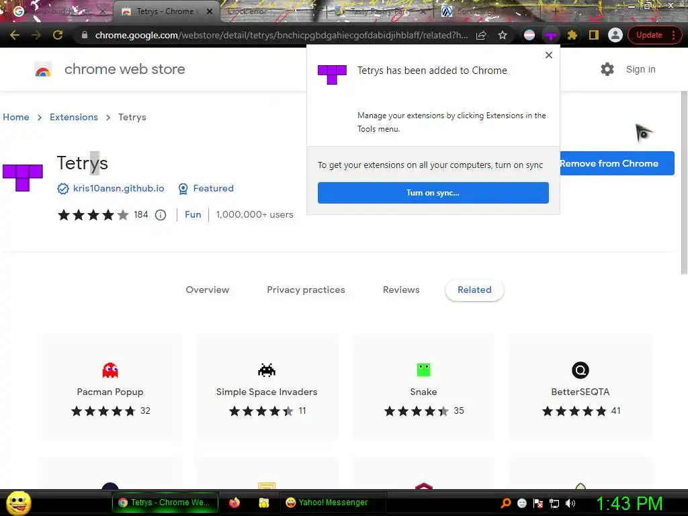Go to Home breadcrumb link
688x516 pixels.
tap(16, 117)
